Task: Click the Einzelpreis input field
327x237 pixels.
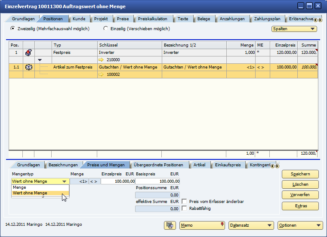Action: (118, 181)
